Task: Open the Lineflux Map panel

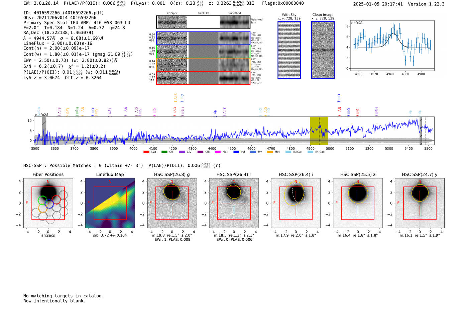Action: pos(110,203)
